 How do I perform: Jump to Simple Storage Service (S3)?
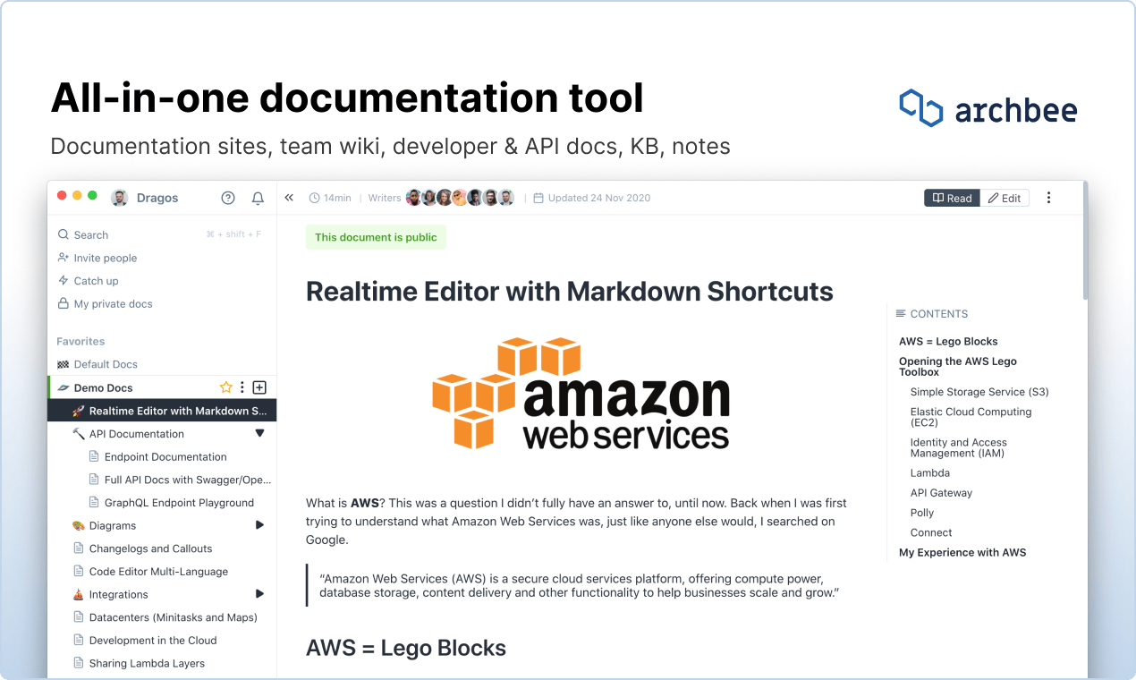(x=979, y=392)
